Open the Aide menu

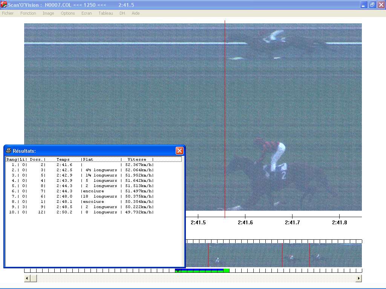[x=136, y=13]
